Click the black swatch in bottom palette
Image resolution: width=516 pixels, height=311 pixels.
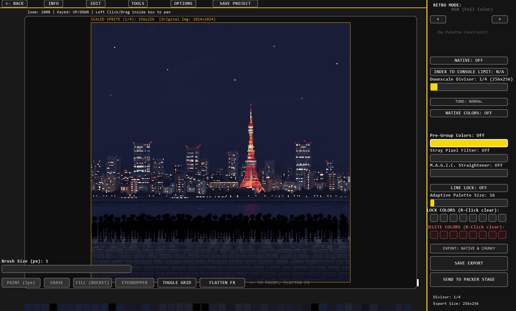click(53, 307)
